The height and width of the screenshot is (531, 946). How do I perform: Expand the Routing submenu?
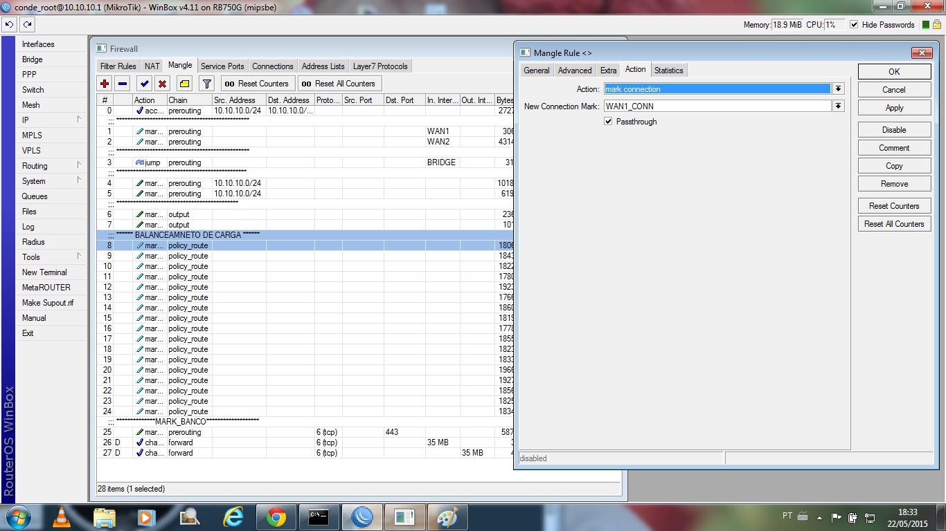pyautogui.click(x=51, y=166)
